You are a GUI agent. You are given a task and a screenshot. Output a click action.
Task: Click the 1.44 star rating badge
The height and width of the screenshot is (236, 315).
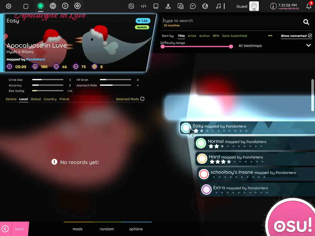[x=143, y=21]
